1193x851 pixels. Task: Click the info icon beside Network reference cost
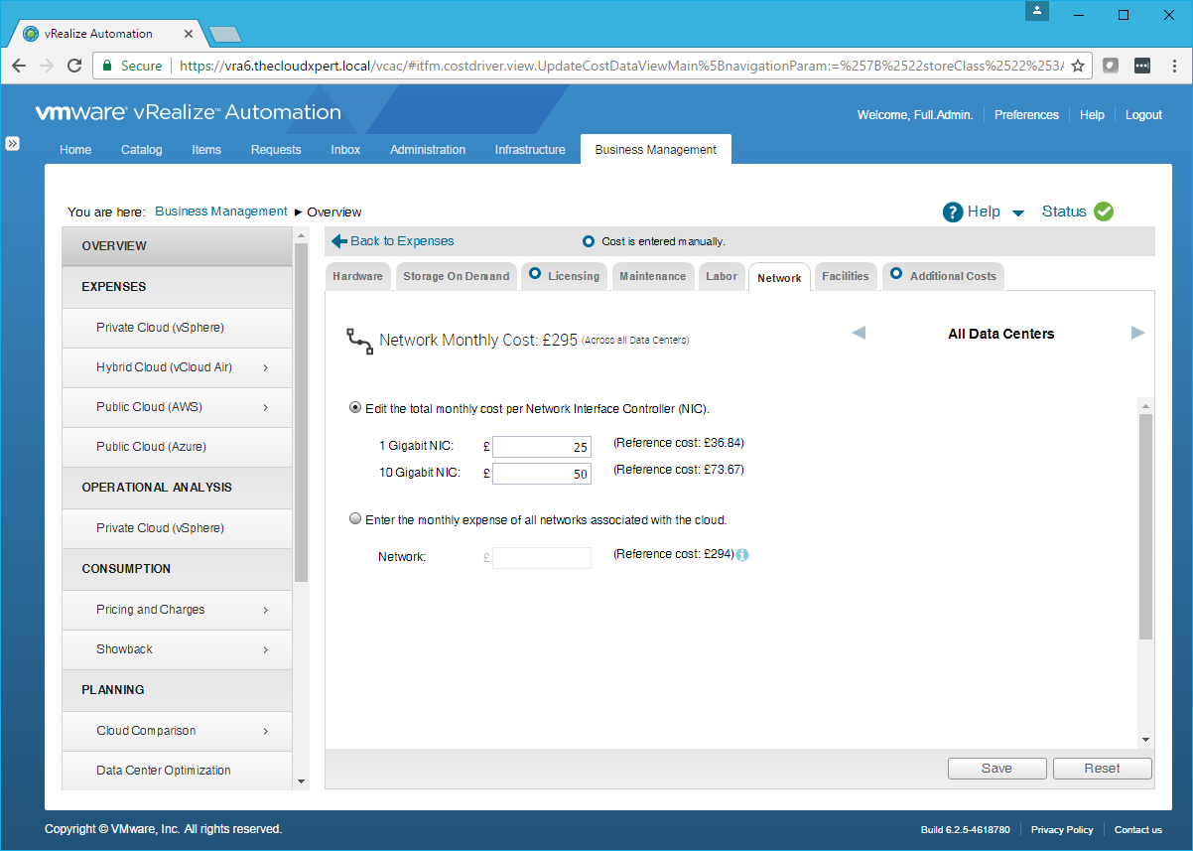(742, 555)
